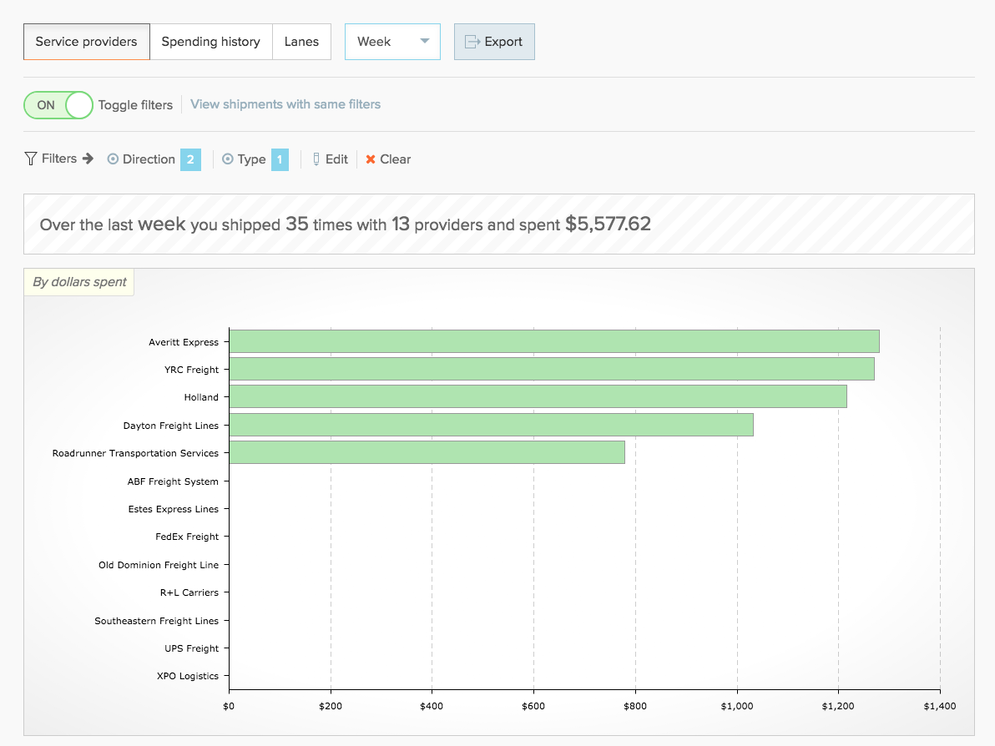Click the $1,400 axis tick label

[x=940, y=706]
